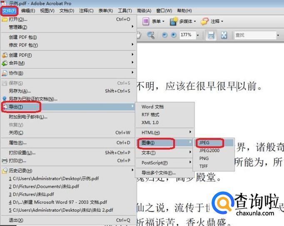Open the zoom percentage dropdown arrow

click(198, 35)
